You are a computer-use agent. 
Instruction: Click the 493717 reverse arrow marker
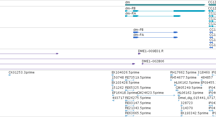(113, 100)
